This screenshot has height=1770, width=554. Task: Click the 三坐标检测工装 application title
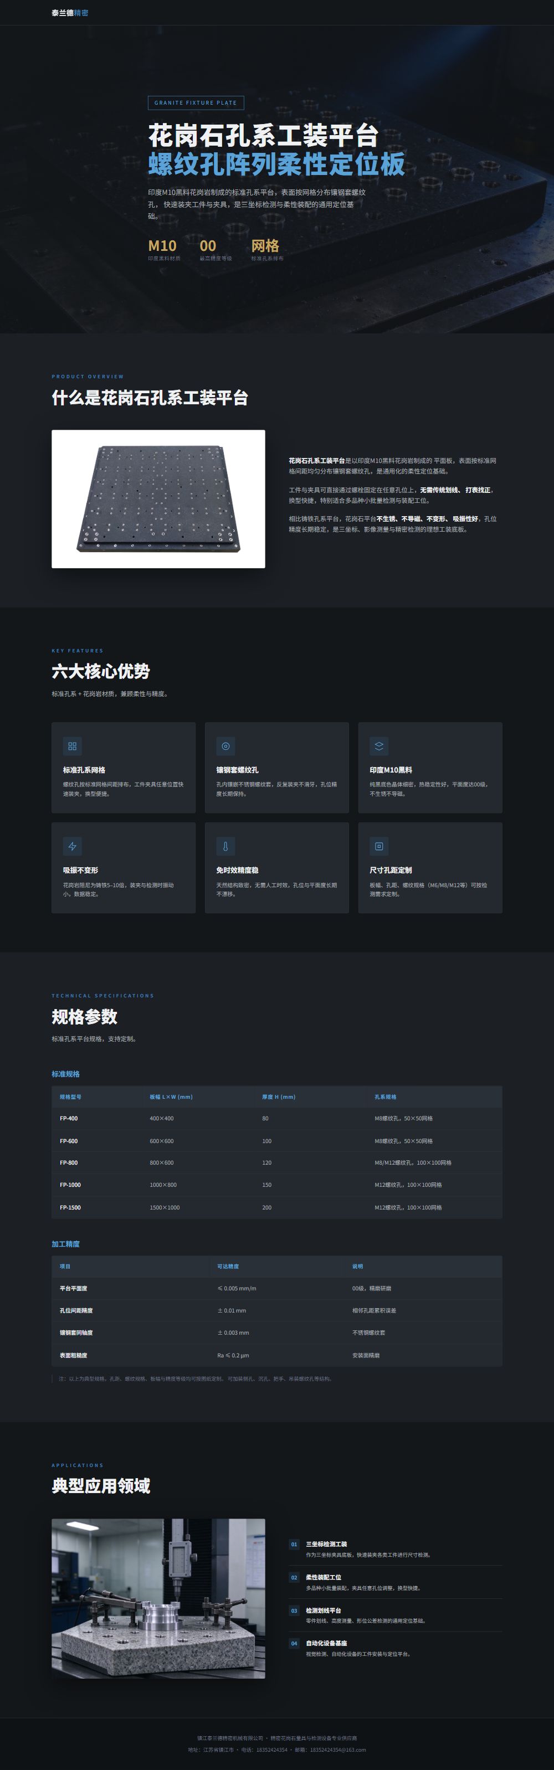(326, 1544)
